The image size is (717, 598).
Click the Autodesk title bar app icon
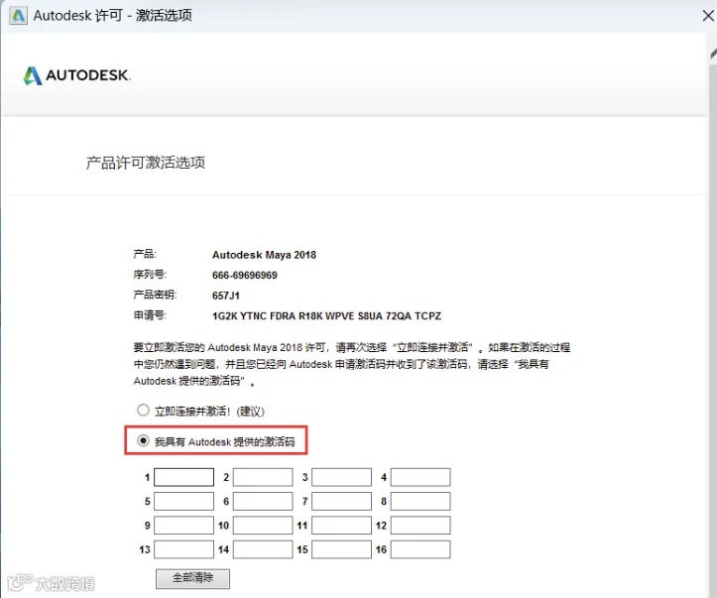[x=18, y=16]
